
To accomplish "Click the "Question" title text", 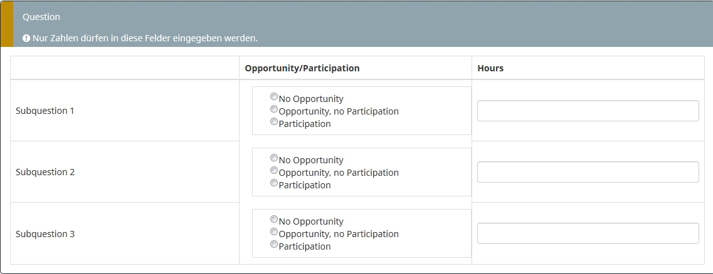I will point(41,17).
